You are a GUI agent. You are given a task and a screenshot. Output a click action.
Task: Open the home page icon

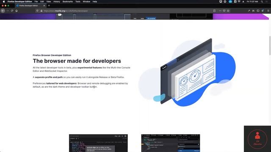17,11
